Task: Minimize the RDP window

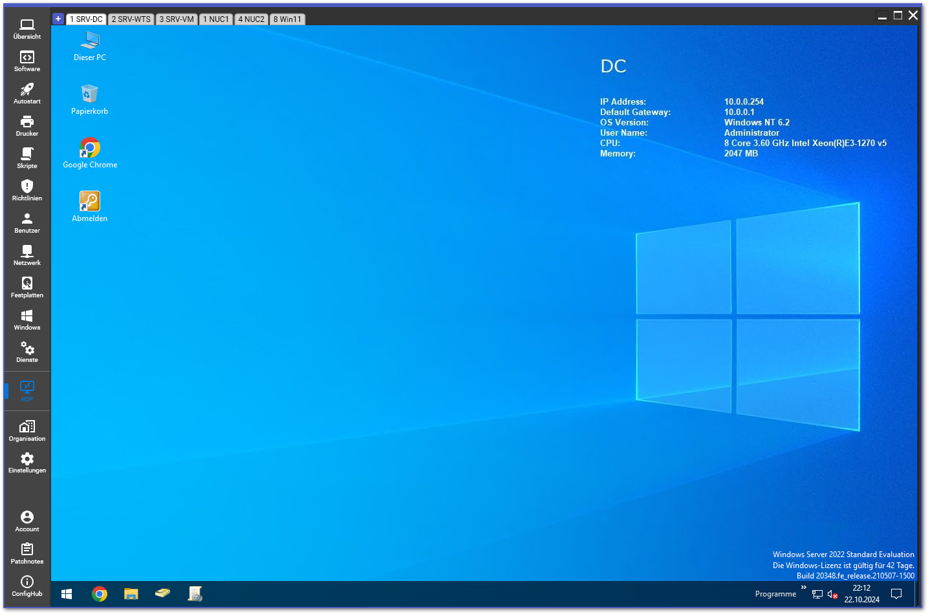Action: click(x=882, y=15)
